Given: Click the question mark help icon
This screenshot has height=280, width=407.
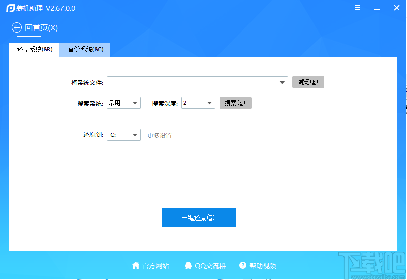Looking at the screenshot, I should point(243,265).
